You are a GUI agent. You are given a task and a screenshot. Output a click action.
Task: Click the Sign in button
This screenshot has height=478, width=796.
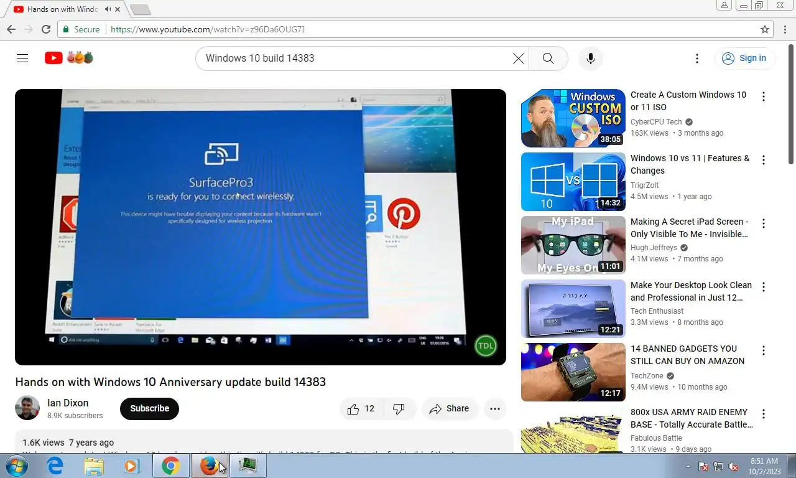click(744, 58)
